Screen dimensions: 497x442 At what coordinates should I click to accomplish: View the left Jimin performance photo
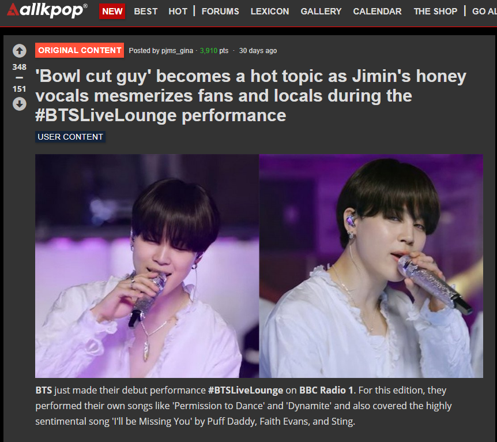tap(147, 266)
